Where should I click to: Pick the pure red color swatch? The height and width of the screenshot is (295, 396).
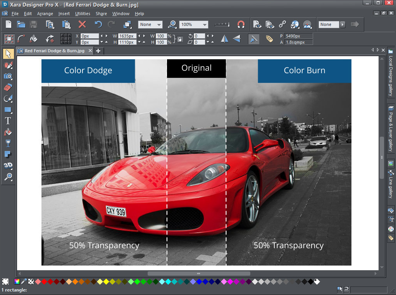tap(44, 281)
